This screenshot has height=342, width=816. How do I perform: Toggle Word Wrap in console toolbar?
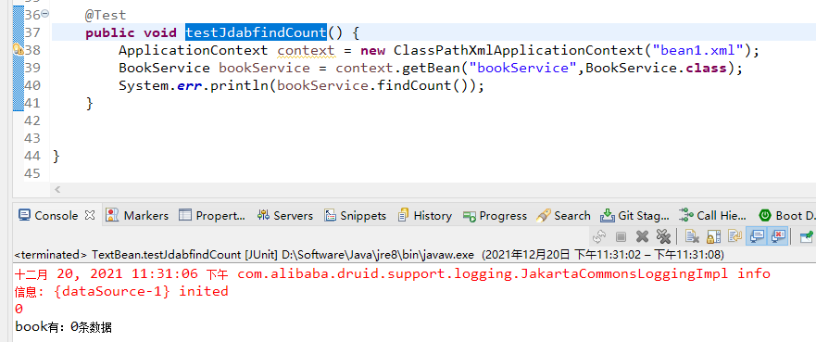tap(734, 237)
